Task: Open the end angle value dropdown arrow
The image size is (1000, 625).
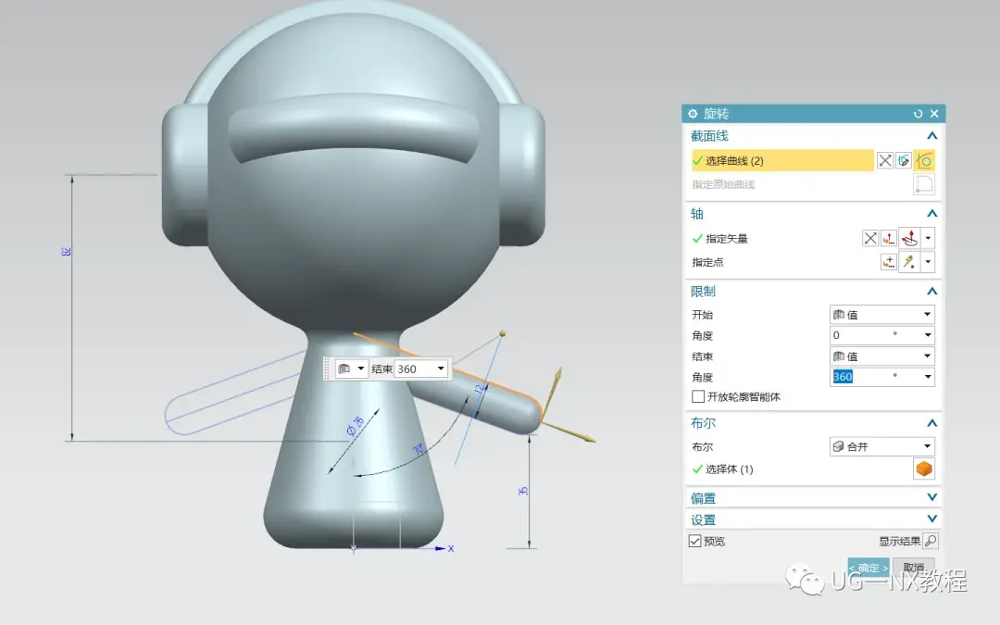Action: 927,377
